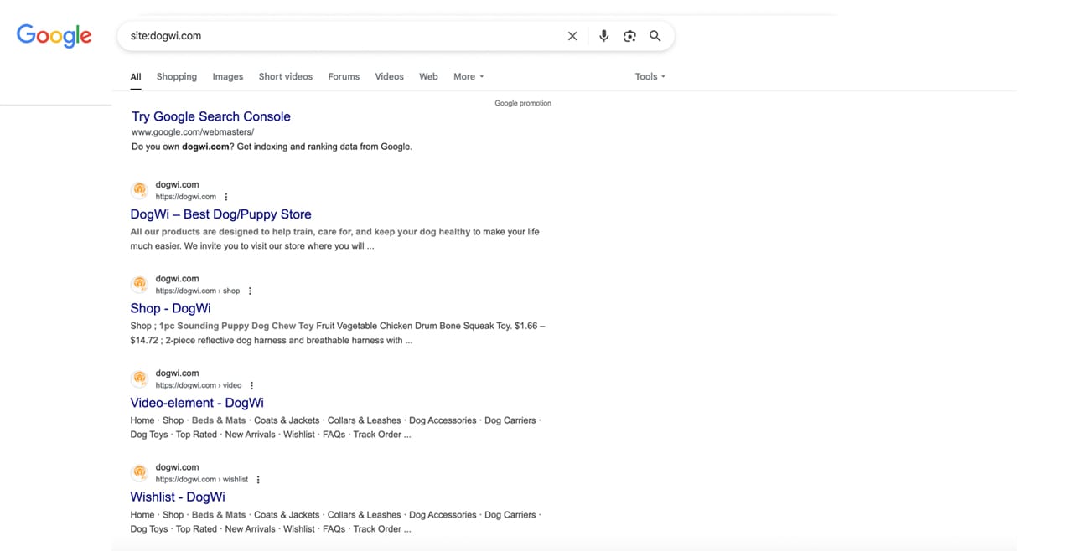
Task: Click the 'Do you own dogwi.com?' description
Action: [x=272, y=147]
